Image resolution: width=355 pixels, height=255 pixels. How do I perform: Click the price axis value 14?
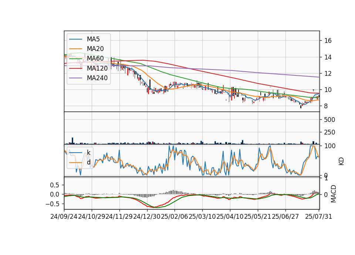tap(328, 57)
